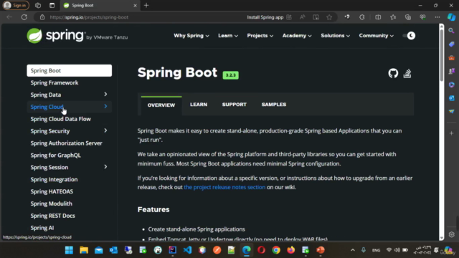Image resolution: width=459 pixels, height=258 pixels.
Task: Expand the Why Spring menu
Action: (x=191, y=36)
